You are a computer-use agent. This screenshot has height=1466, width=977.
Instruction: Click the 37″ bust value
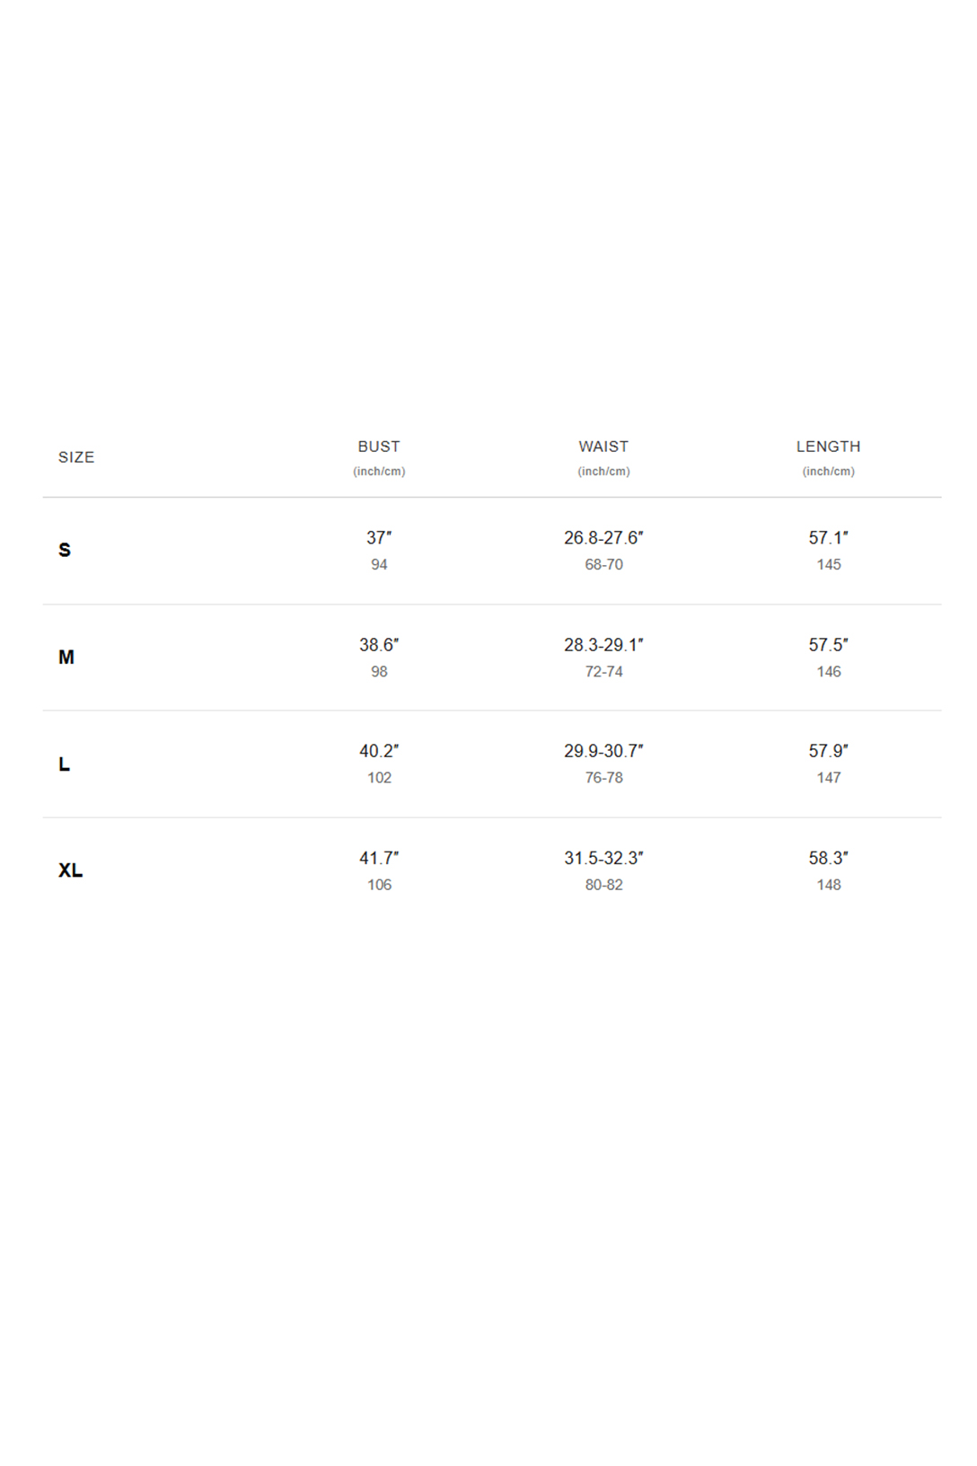click(379, 537)
